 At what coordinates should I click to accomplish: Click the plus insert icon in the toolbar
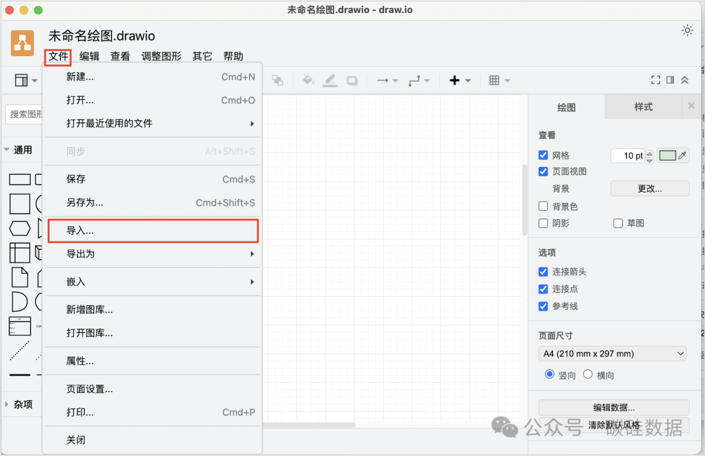point(454,80)
